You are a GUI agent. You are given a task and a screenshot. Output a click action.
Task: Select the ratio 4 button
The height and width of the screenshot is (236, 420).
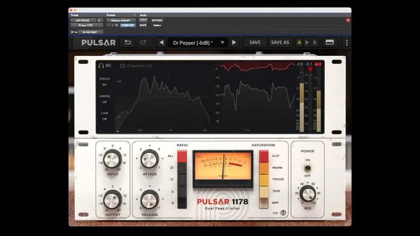(x=182, y=203)
